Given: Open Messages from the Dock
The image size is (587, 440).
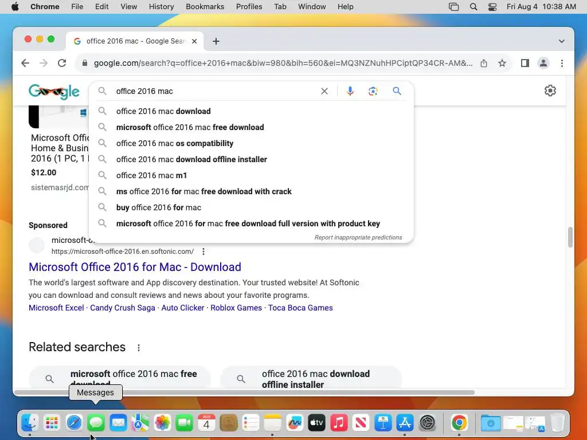Looking at the screenshot, I should (x=96, y=423).
